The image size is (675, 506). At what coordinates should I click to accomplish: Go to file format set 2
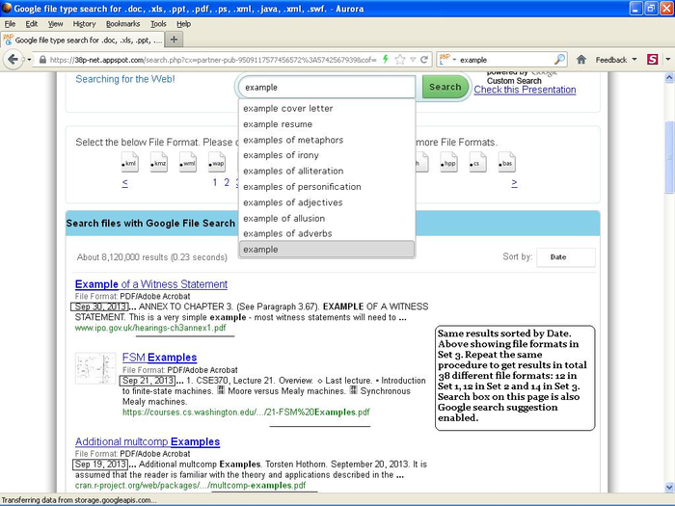(x=227, y=182)
